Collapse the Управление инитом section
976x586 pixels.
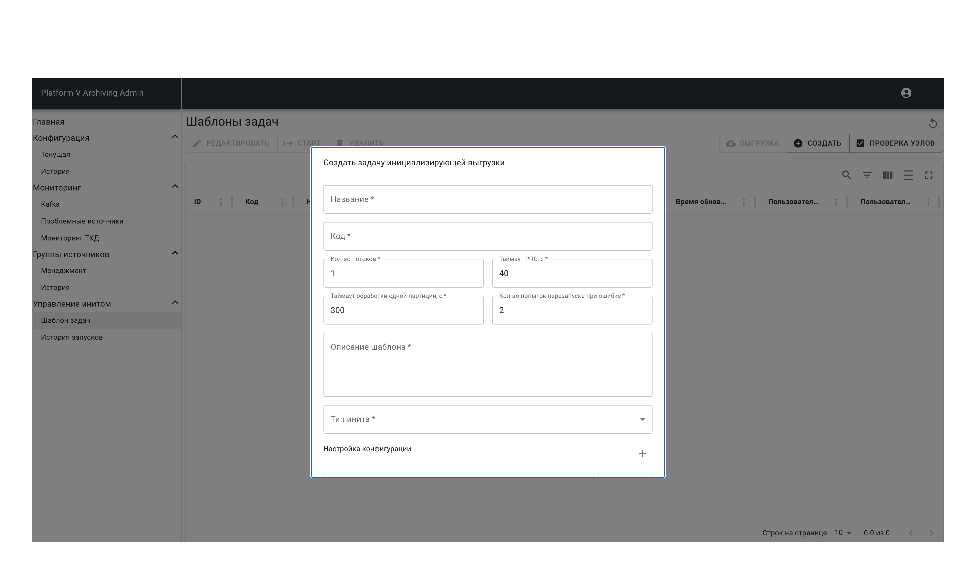click(x=175, y=303)
